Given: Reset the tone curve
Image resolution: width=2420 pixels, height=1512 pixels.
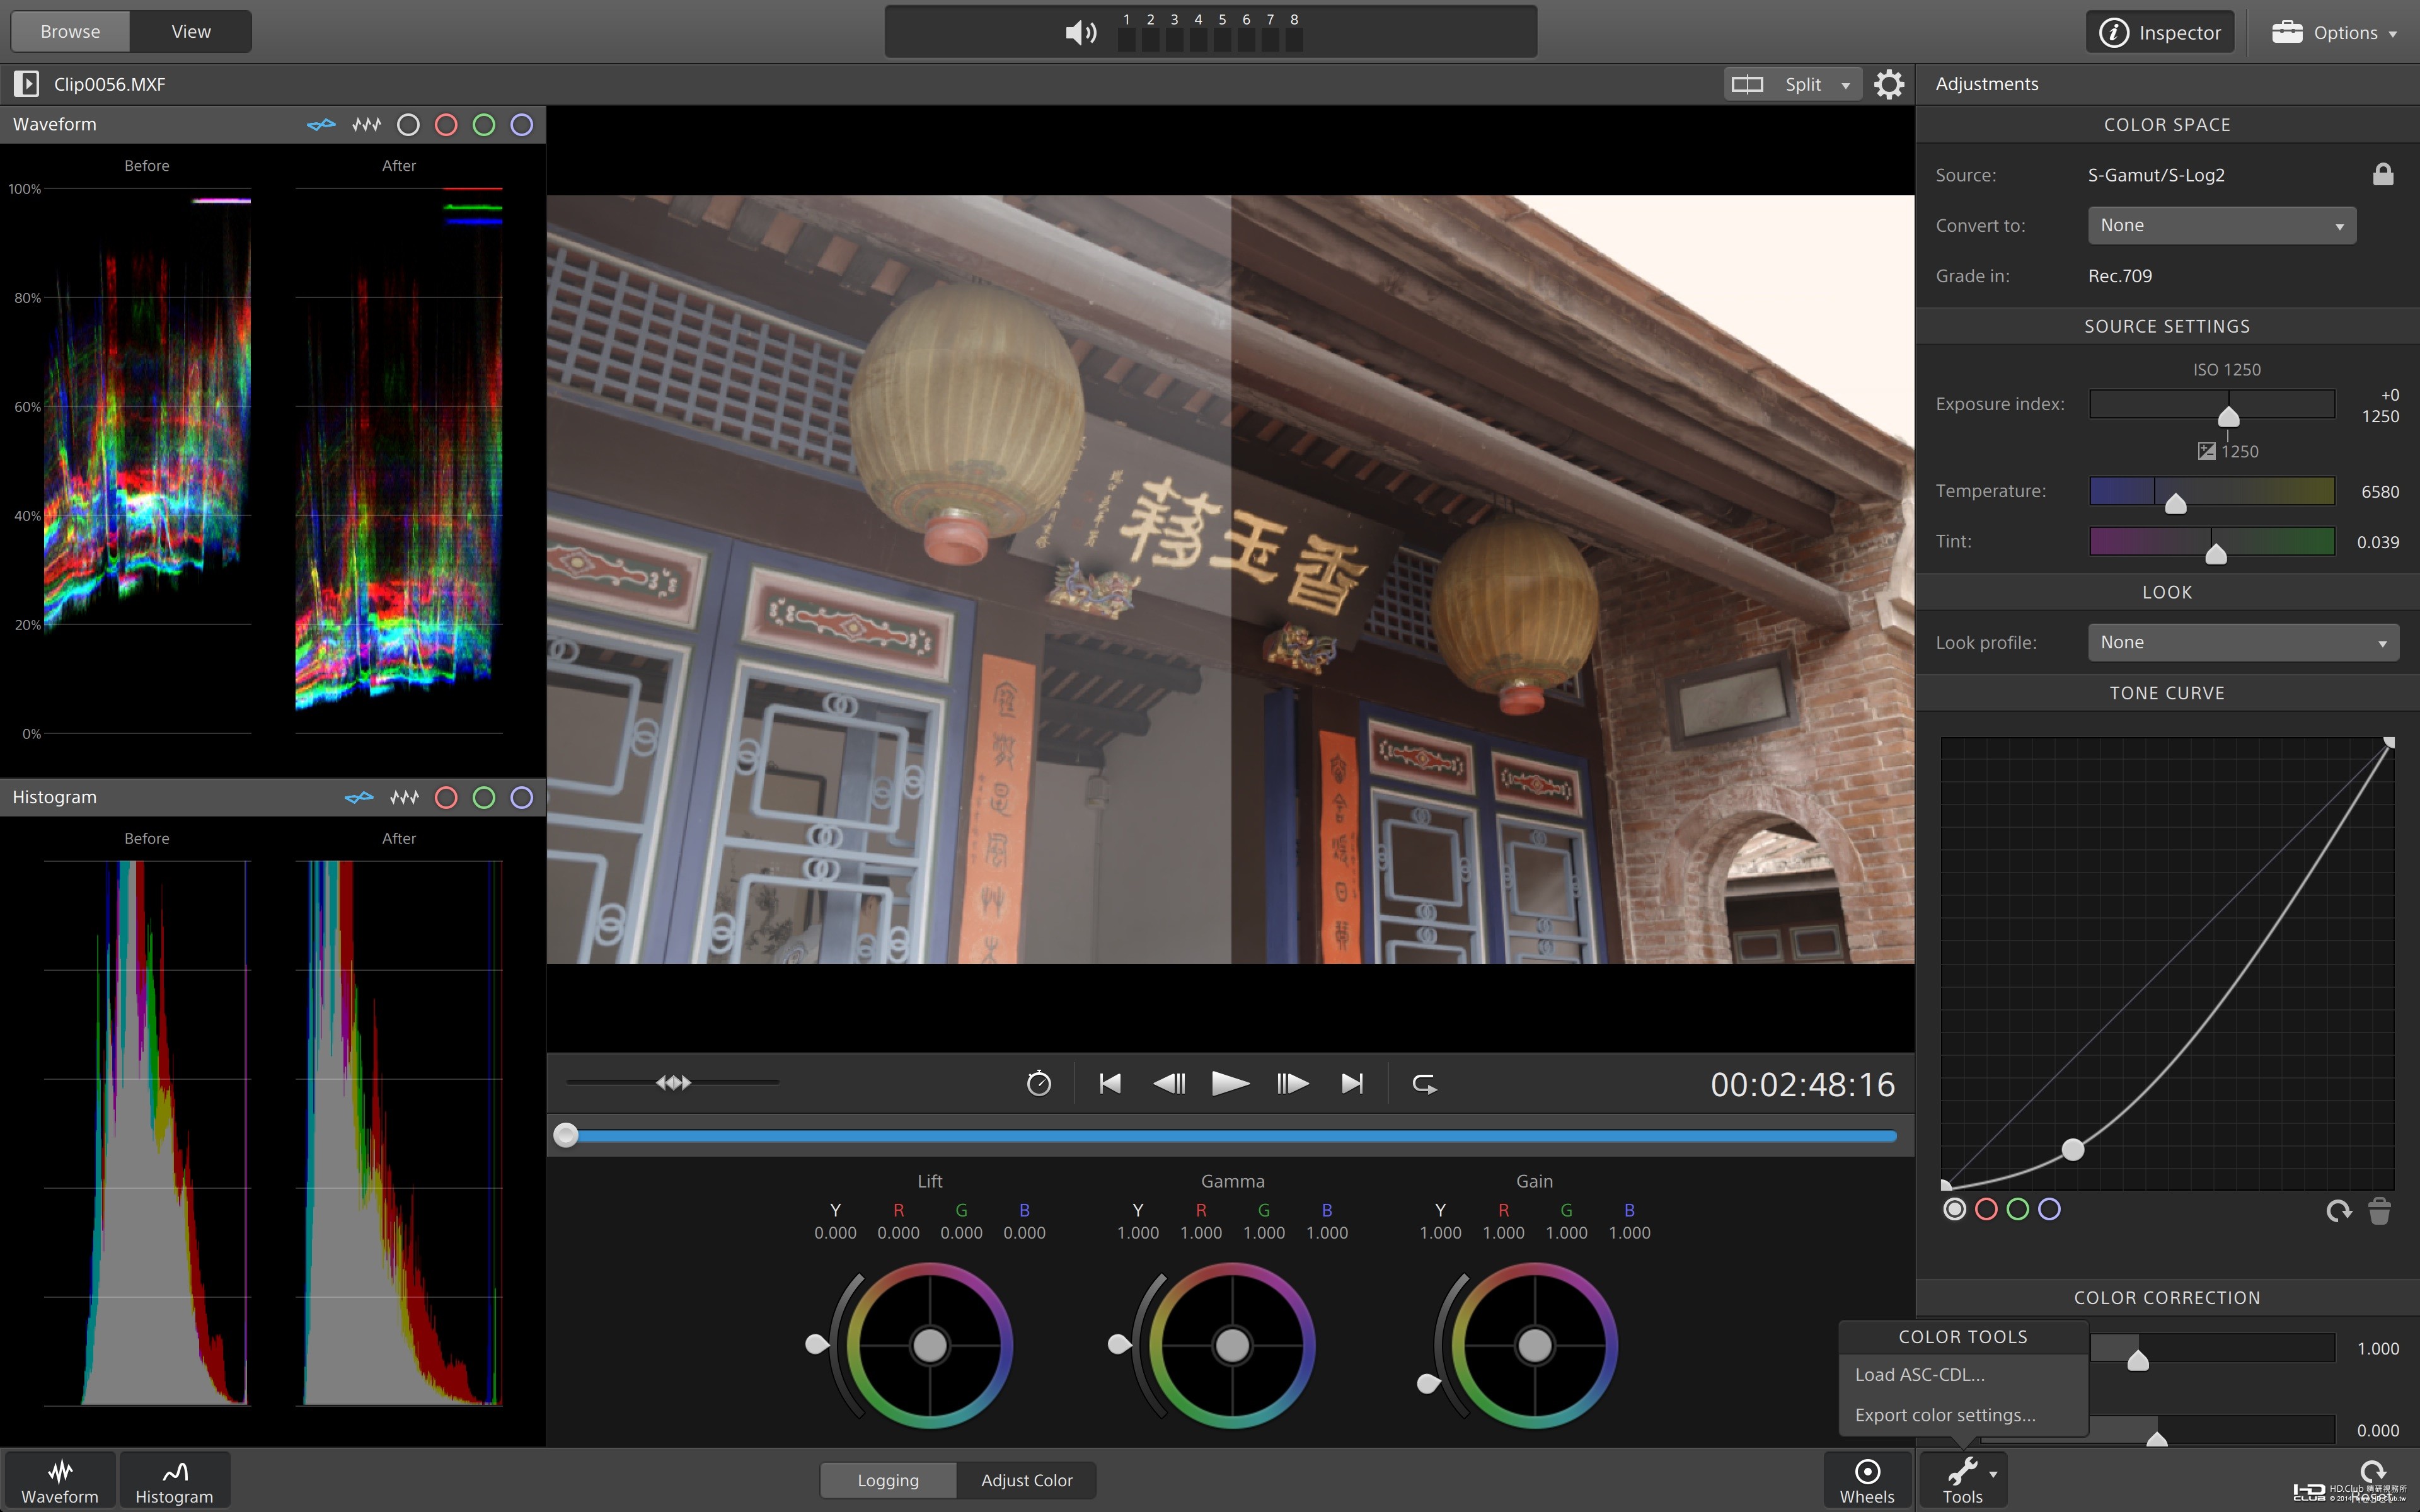Looking at the screenshot, I should [x=2338, y=1212].
